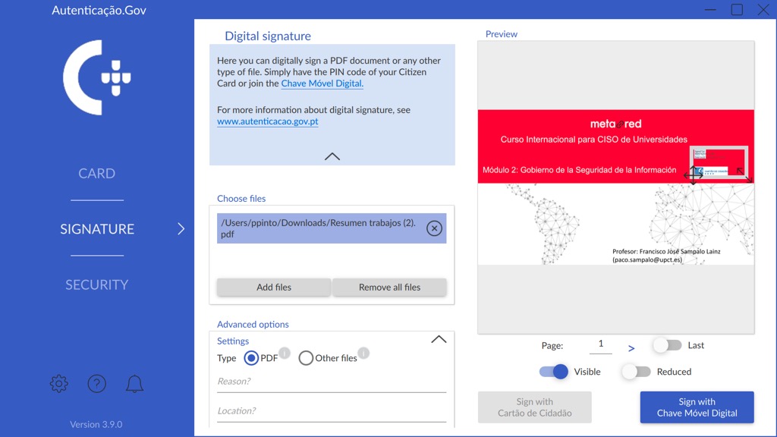777x437 pixels.
Task: Open settings via the gear icon
Action: tap(58, 384)
